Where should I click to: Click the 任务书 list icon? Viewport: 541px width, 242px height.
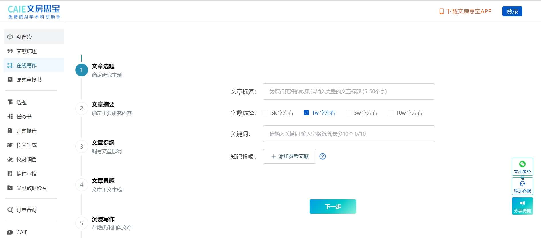10,117
